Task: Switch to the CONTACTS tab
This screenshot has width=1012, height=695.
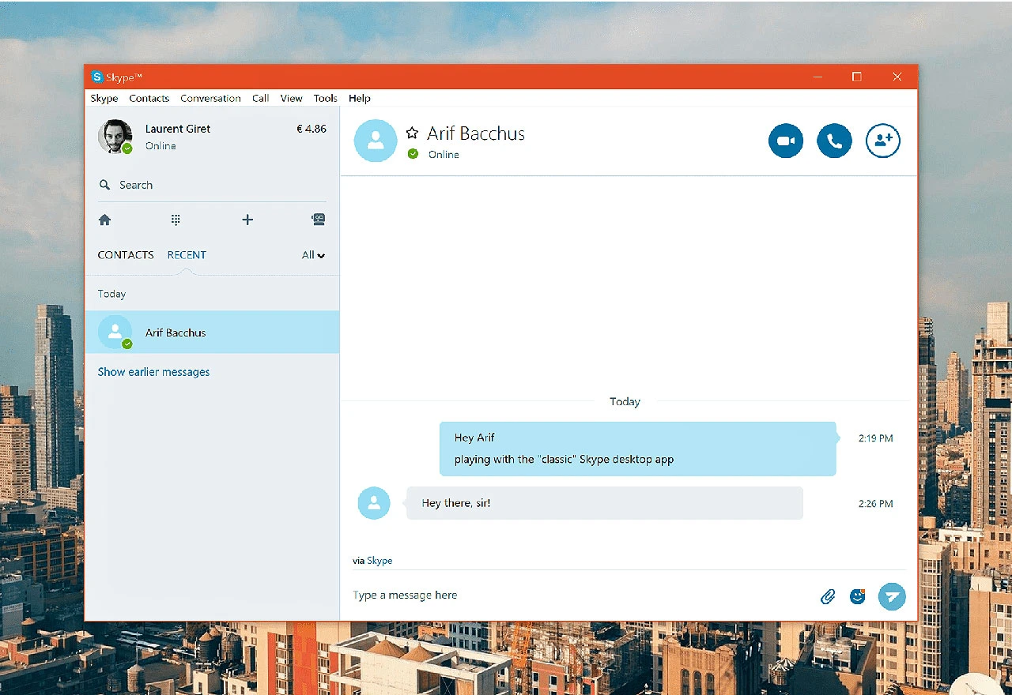Action: coord(126,255)
